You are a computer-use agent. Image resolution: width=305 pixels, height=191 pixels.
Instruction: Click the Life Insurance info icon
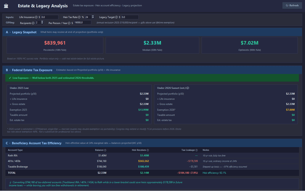coord(36,17)
